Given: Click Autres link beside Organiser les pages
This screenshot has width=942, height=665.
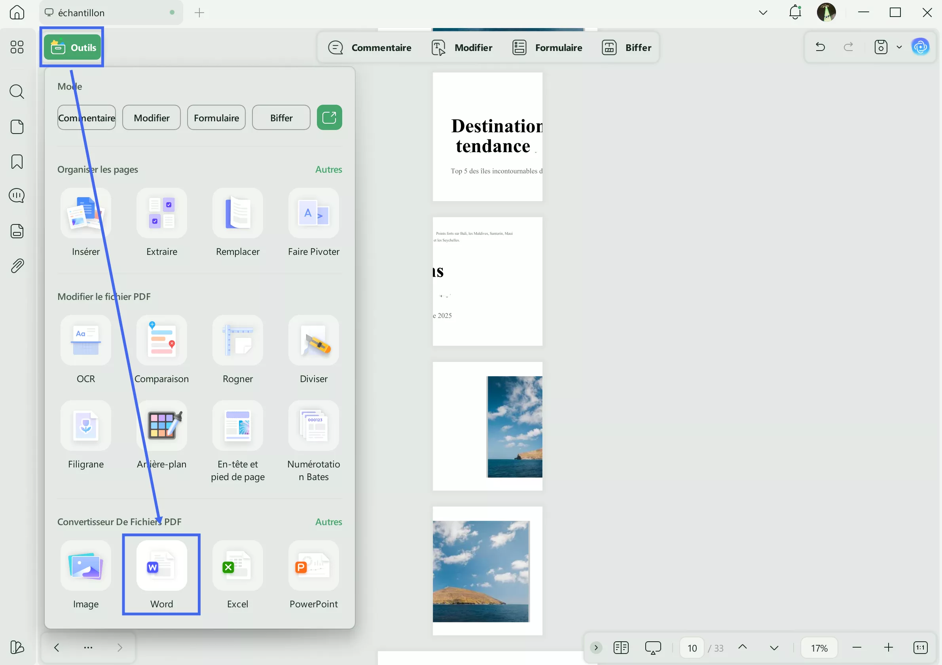Looking at the screenshot, I should click(328, 169).
